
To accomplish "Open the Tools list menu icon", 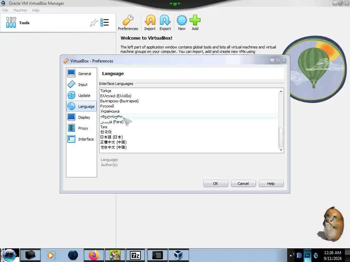I will [x=105, y=23].
